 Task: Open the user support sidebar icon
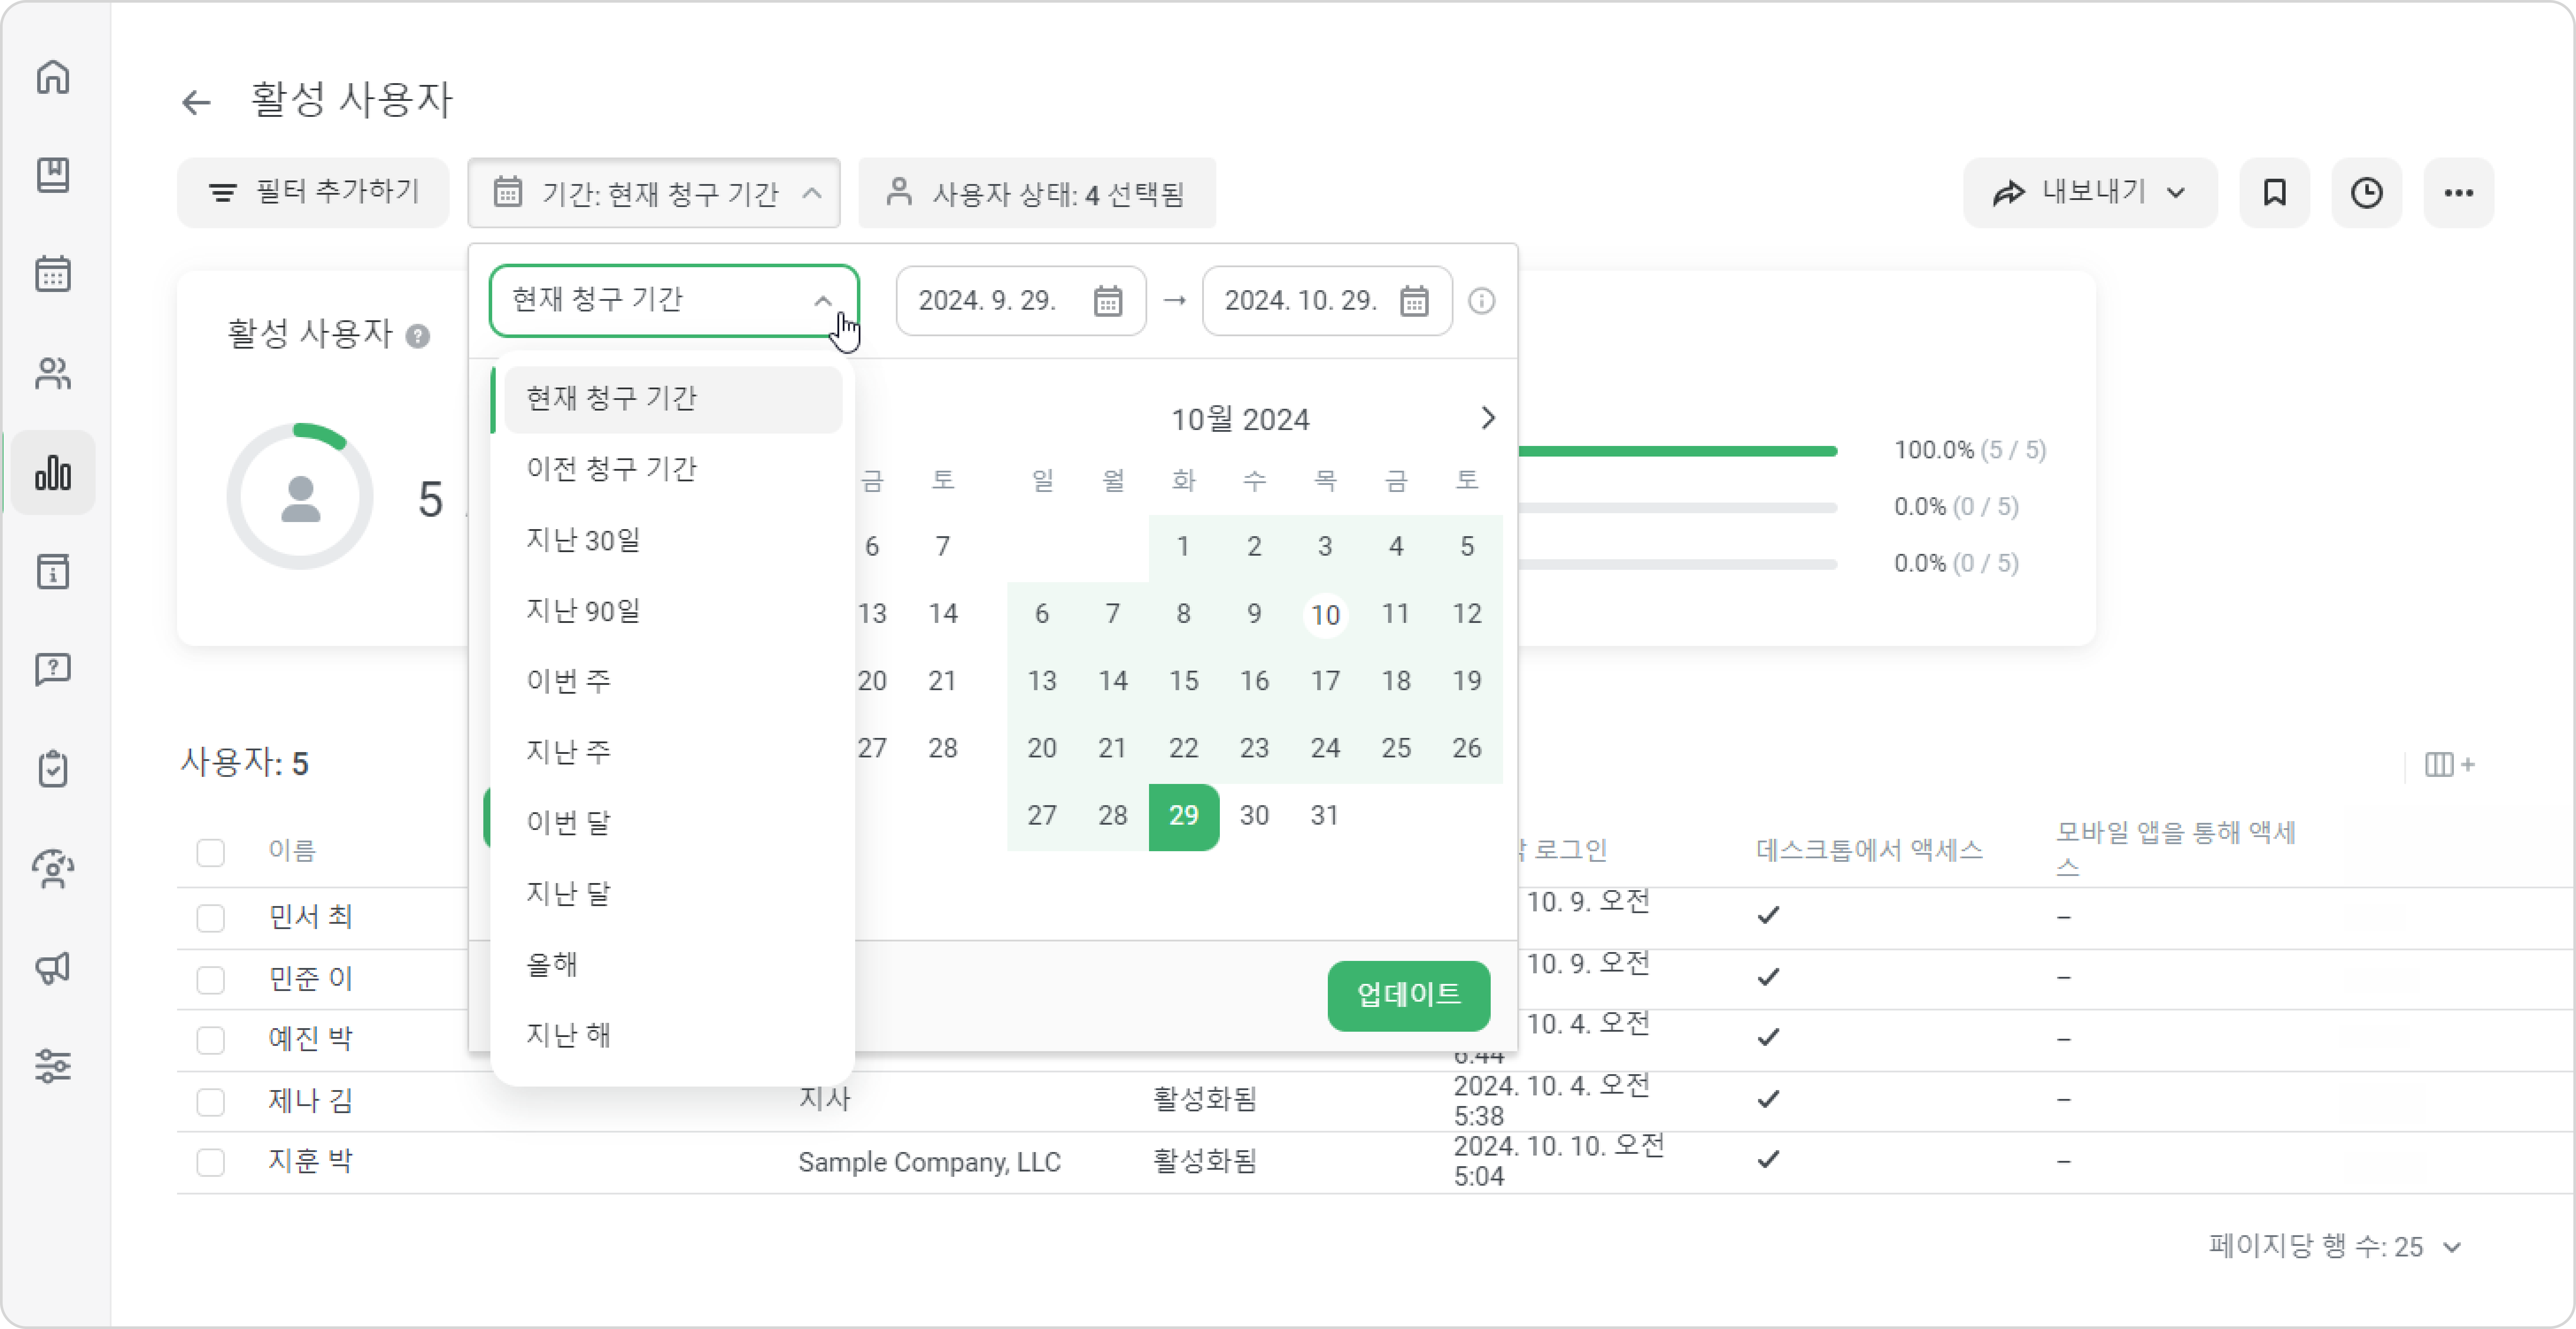click(x=53, y=868)
